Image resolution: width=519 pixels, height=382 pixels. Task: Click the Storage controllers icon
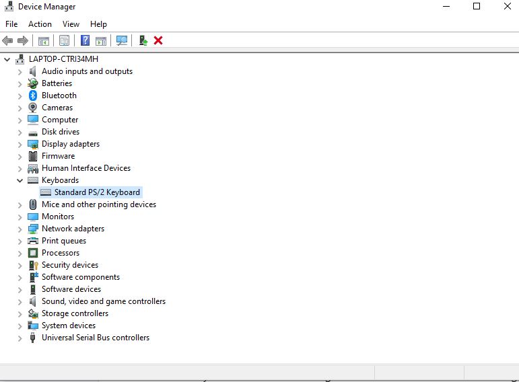pyautogui.click(x=33, y=313)
